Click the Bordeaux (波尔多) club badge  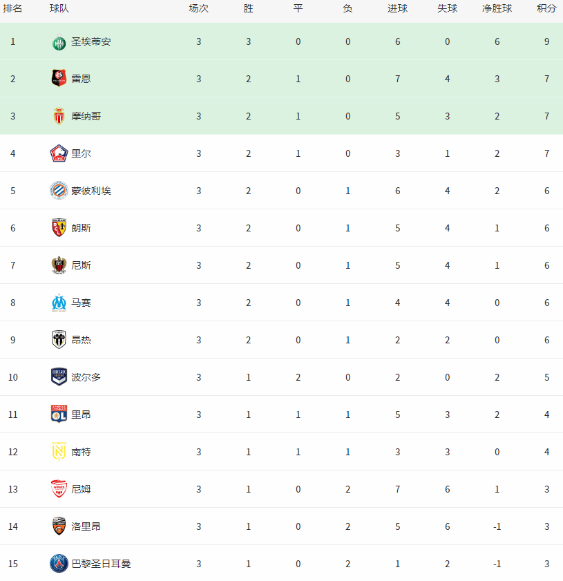coord(59,377)
